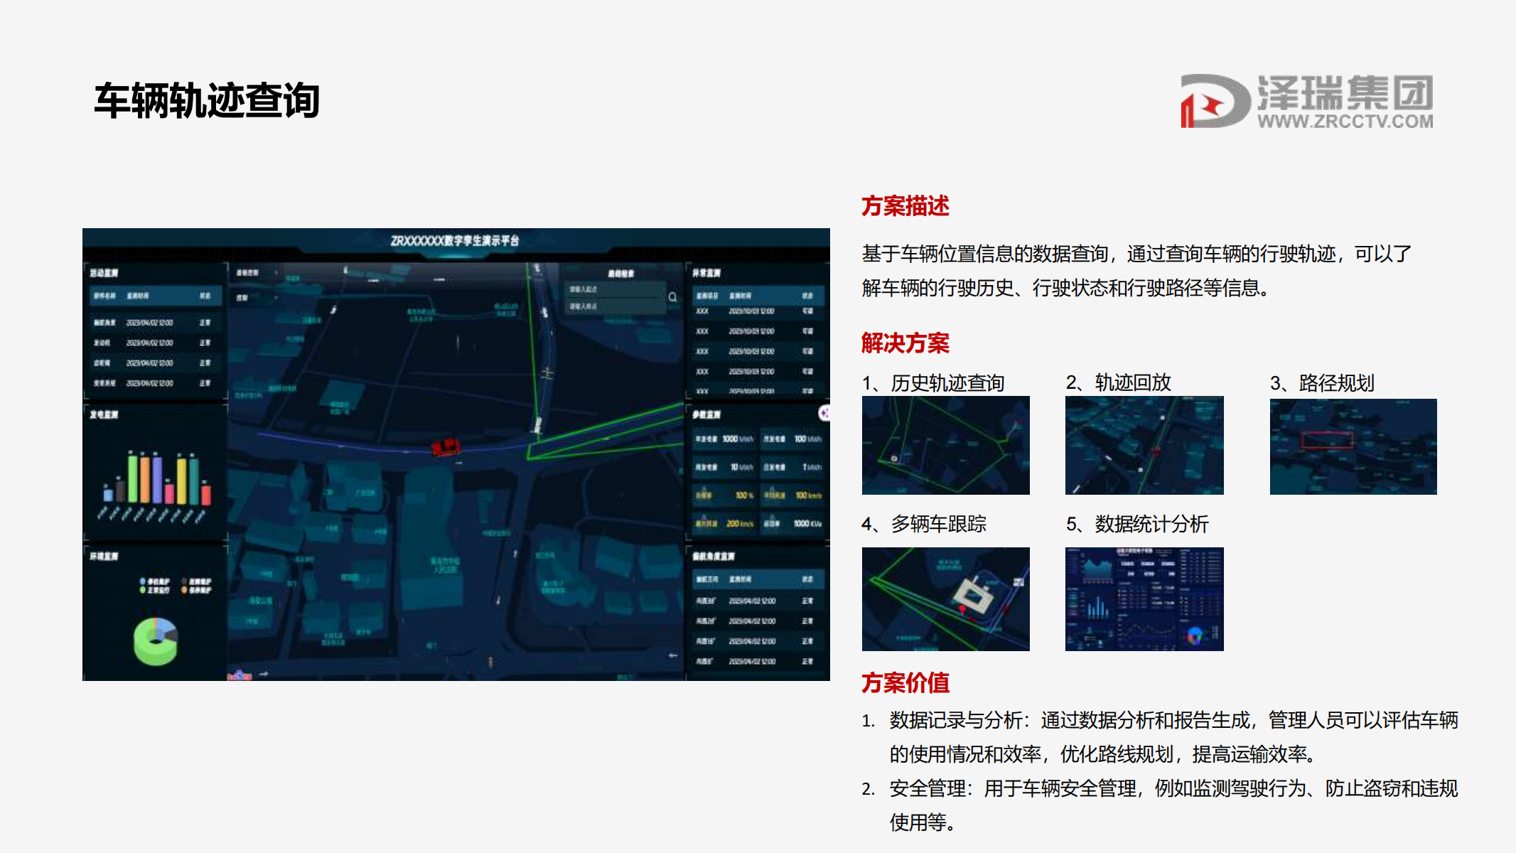The image size is (1516, 853).
Task: Open the 轨迹回放 thumbnail image
Action: [x=1144, y=446]
